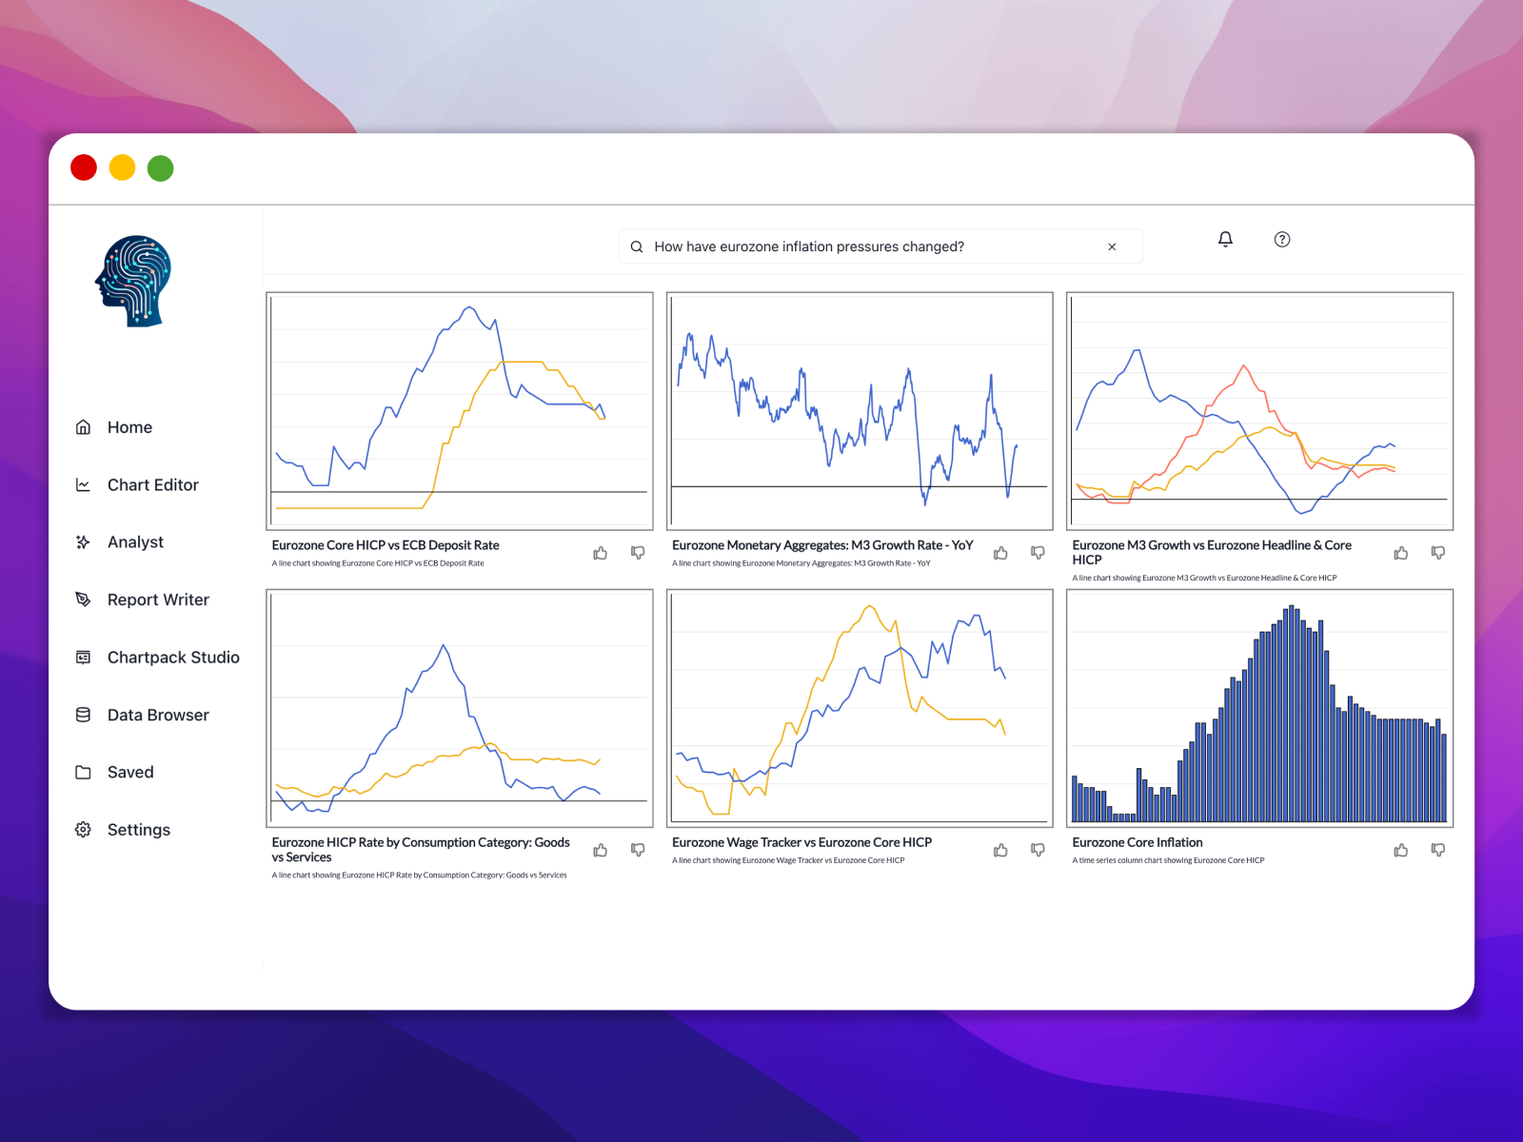Open the Home sidebar icon
The height and width of the screenshot is (1142, 1523).
(84, 426)
